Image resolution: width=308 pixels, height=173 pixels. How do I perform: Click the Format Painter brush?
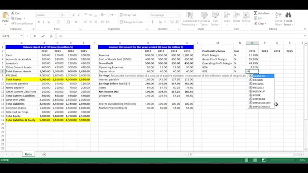(13, 23)
